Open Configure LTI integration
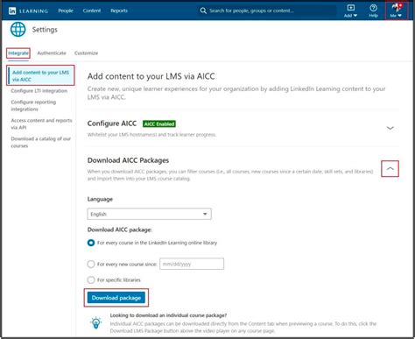Image resolution: width=415 pixels, height=339 pixels. 39,91
